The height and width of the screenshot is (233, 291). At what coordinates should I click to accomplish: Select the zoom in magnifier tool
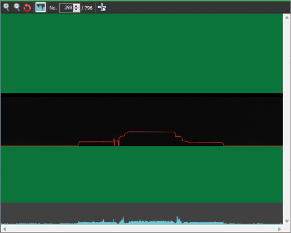[6, 7]
